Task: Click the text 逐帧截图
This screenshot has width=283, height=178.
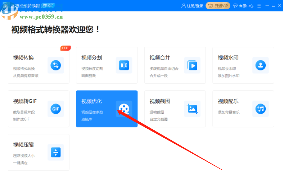Action: (157, 112)
